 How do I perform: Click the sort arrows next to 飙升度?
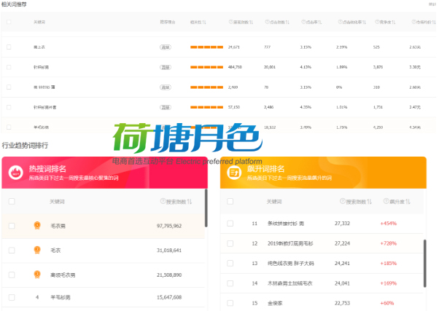click(408, 202)
